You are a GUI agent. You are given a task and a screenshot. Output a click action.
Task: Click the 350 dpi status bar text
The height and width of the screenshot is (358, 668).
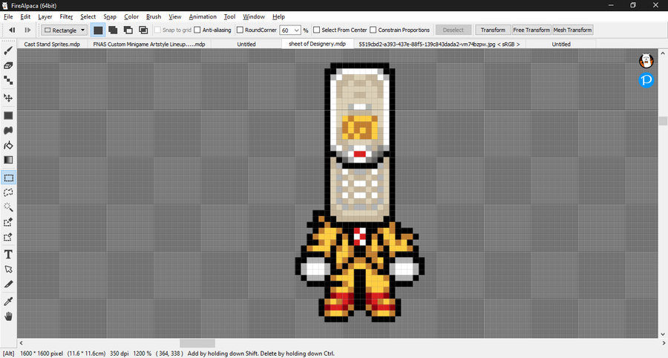(x=119, y=354)
